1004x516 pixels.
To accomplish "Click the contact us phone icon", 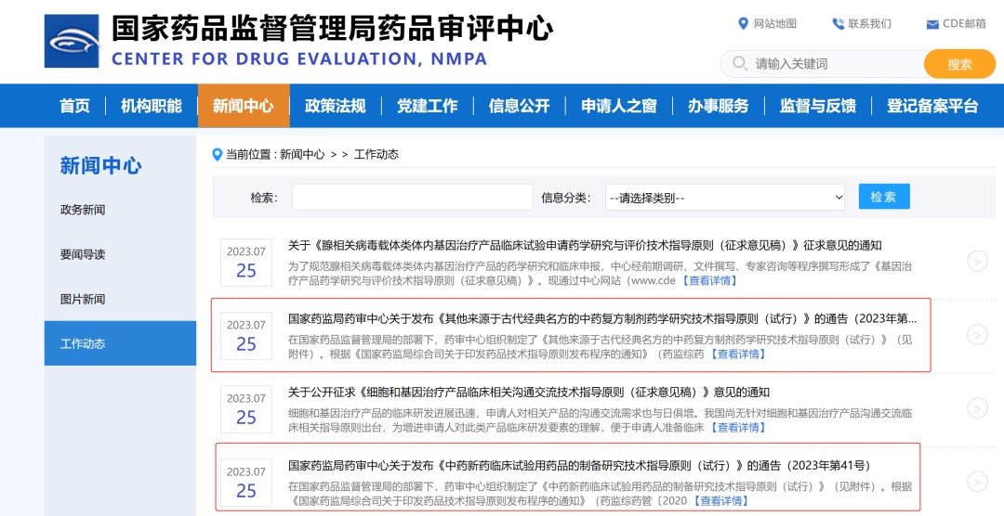I will pyautogui.click(x=838, y=23).
